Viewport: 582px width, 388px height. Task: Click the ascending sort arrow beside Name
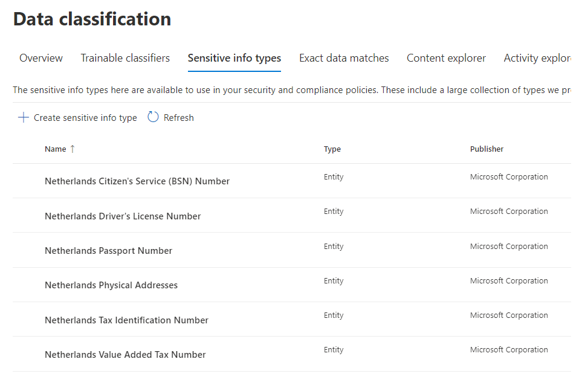click(73, 149)
